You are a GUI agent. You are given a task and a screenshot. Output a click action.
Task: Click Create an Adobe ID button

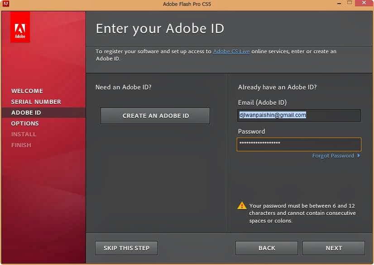(155, 116)
